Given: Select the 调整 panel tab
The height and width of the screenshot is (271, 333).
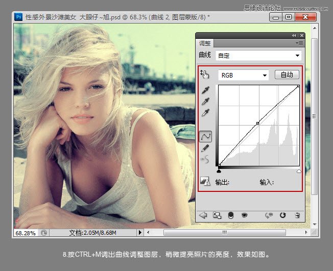Looking at the screenshot, I should pos(205,43).
